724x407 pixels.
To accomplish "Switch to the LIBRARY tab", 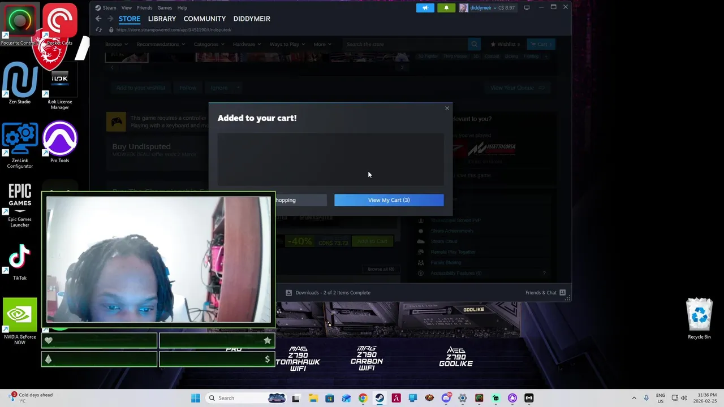I will tap(162, 19).
